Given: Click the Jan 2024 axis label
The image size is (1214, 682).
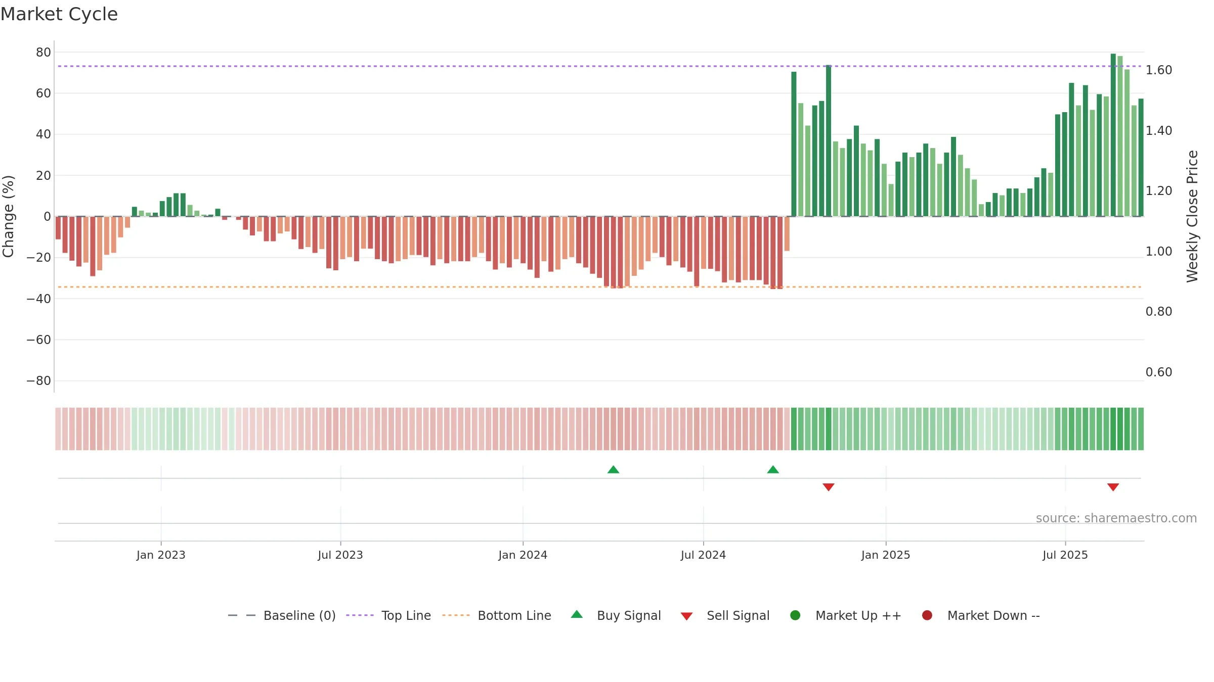Looking at the screenshot, I should (523, 555).
